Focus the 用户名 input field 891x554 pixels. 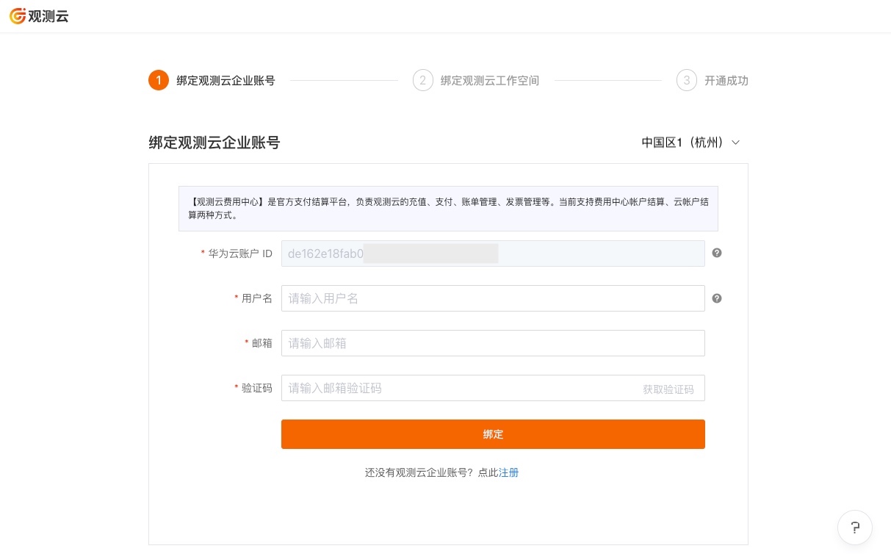pyautogui.click(x=493, y=298)
